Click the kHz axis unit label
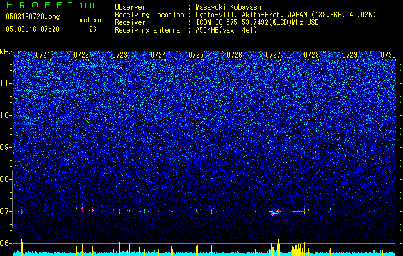403x256 pixels. (x=6, y=52)
